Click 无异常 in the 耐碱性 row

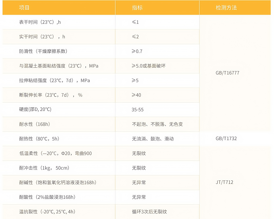click(139, 182)
